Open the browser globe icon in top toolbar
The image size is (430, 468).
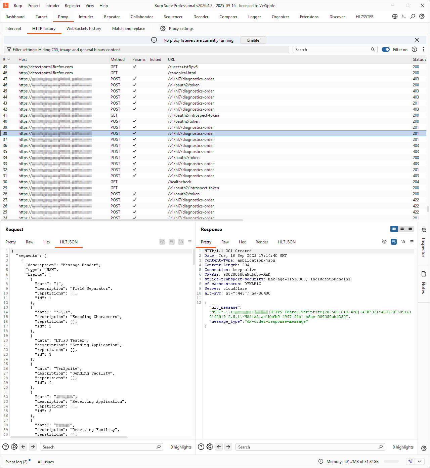click(395, 16)
